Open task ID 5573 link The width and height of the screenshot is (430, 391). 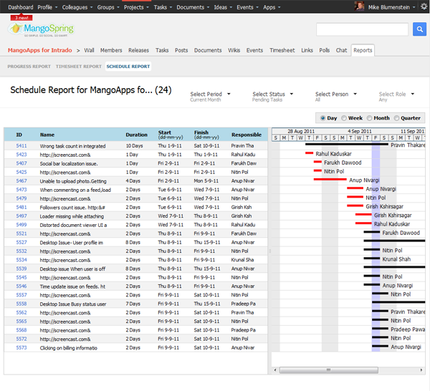(x=21, y=347)
